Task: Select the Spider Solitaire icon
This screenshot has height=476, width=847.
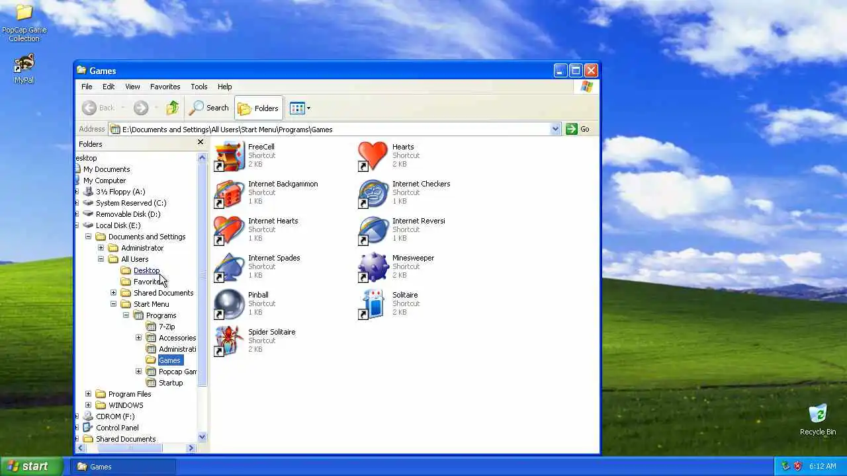Action: (x=229, y=341)
